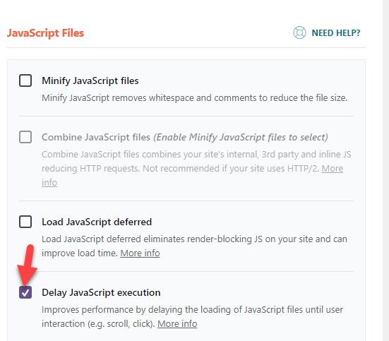Click the description about delaying until user interaction
Screen dimensions: 389x341
coord(192,317)
